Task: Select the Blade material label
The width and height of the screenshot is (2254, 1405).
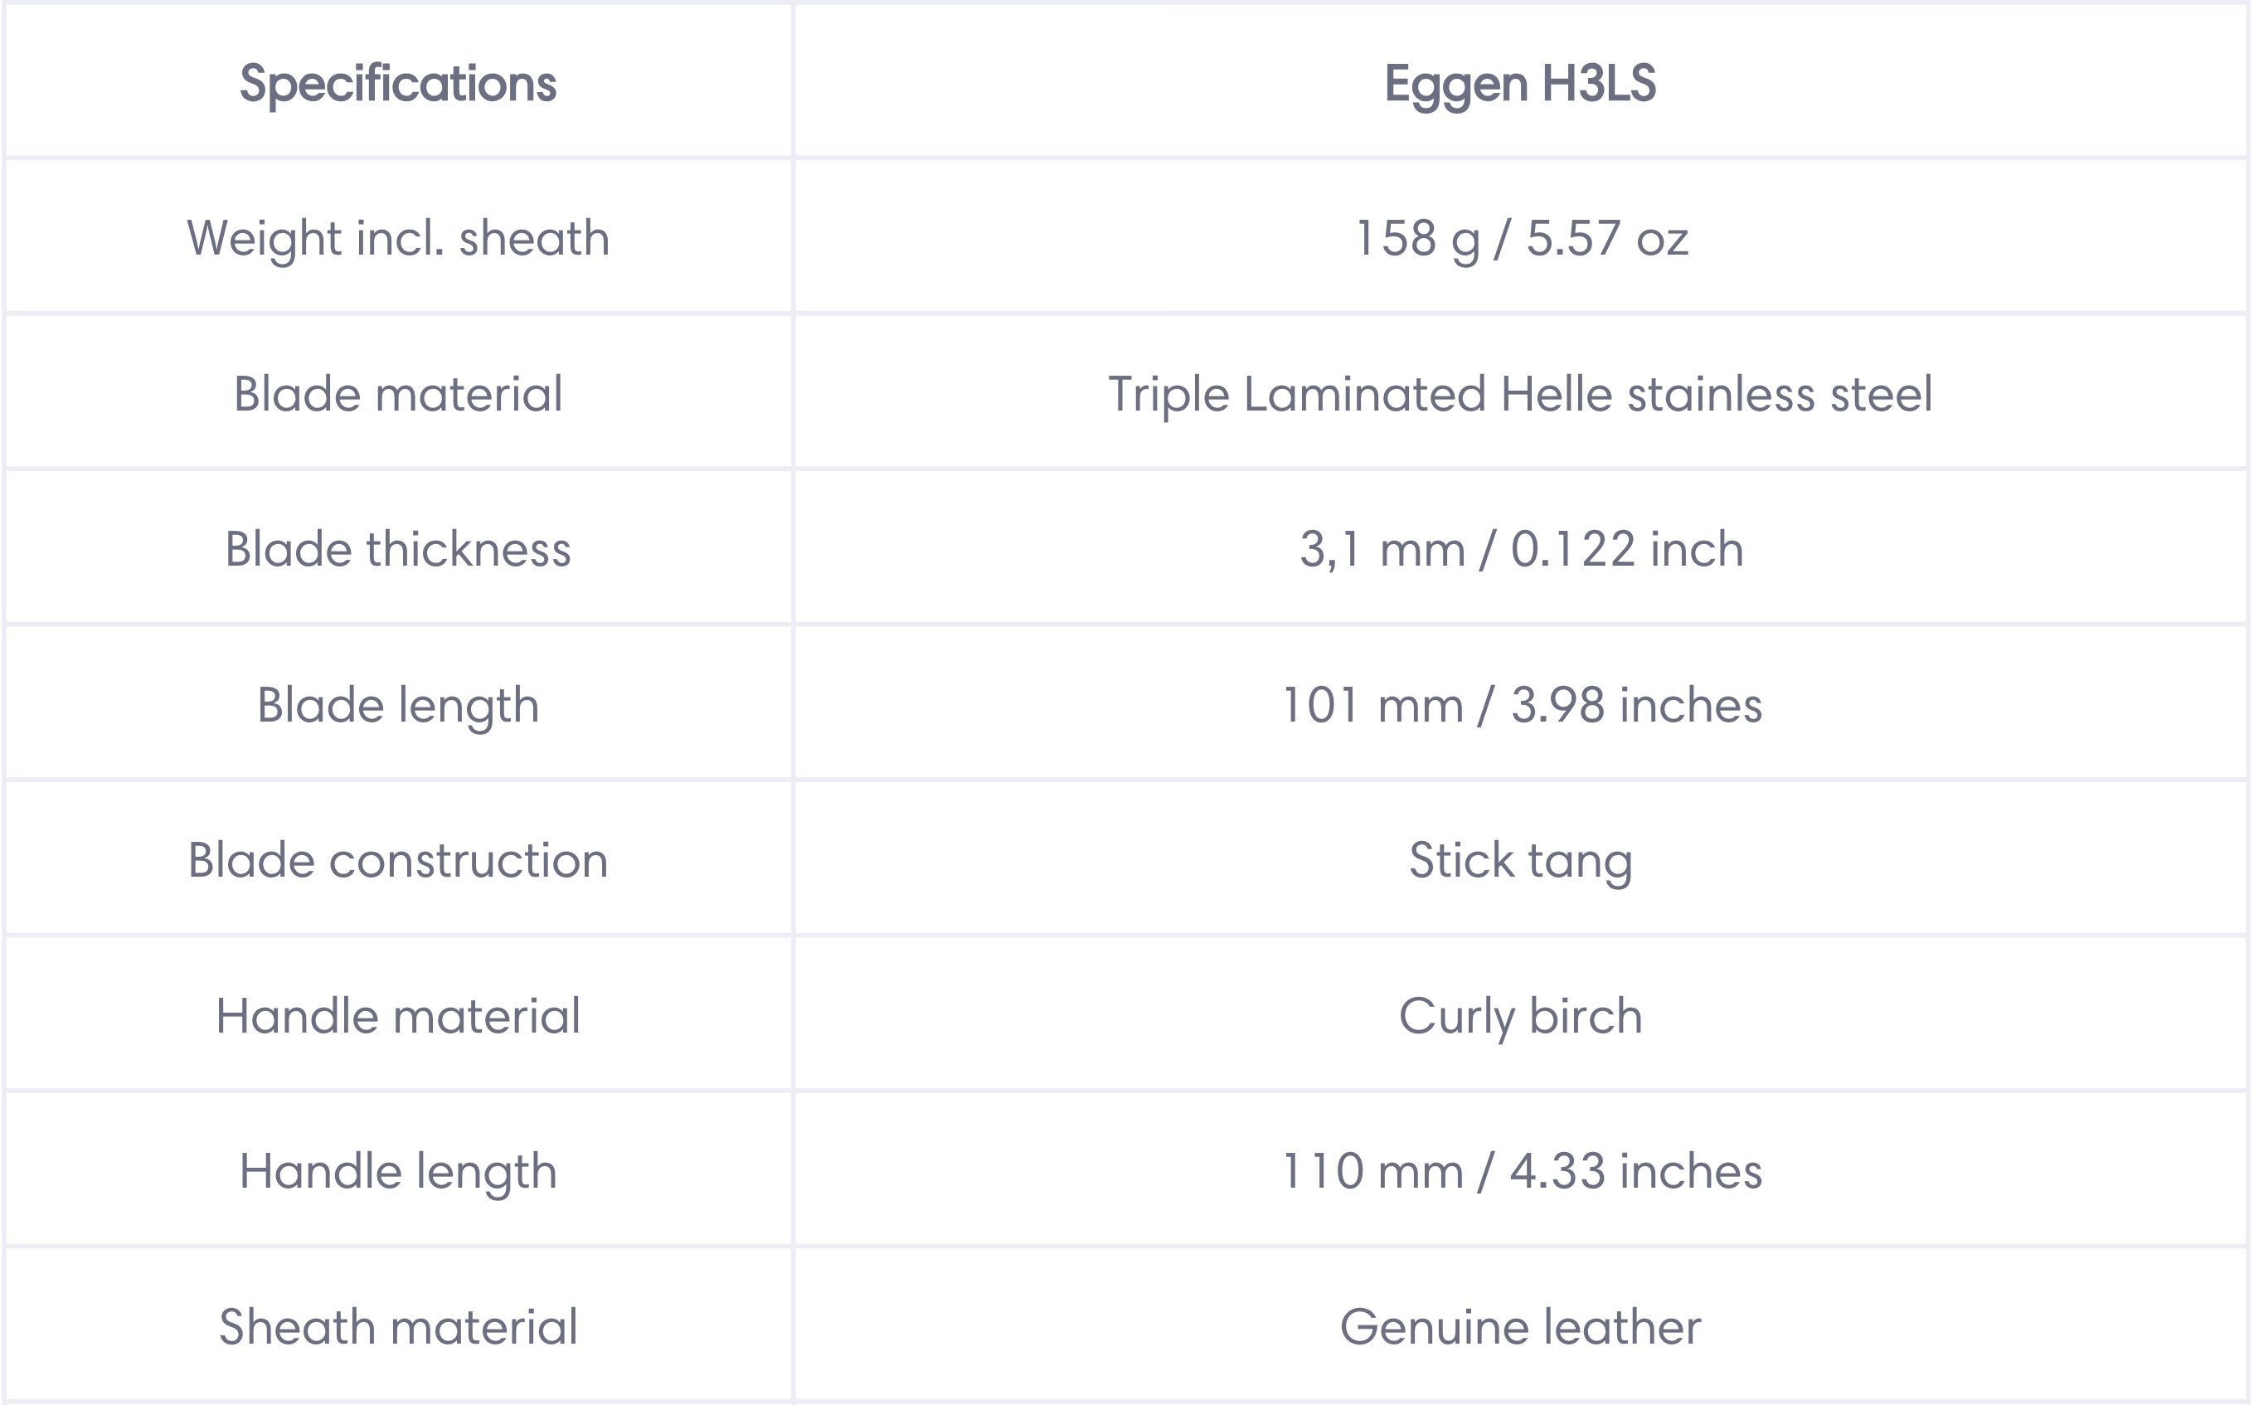Action: point(398,394)
